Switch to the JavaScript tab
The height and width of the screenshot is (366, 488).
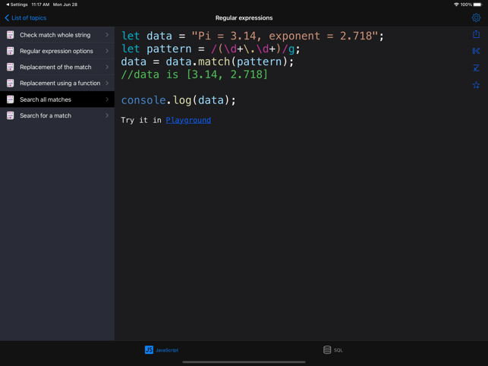pyautogui.click(x=162, y=350)
